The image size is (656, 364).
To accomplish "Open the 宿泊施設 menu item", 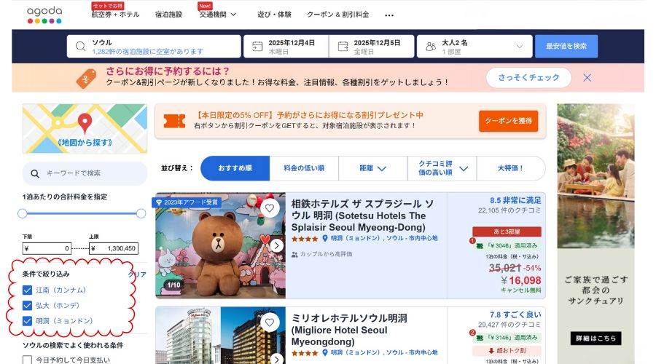I will coord(168,15).
